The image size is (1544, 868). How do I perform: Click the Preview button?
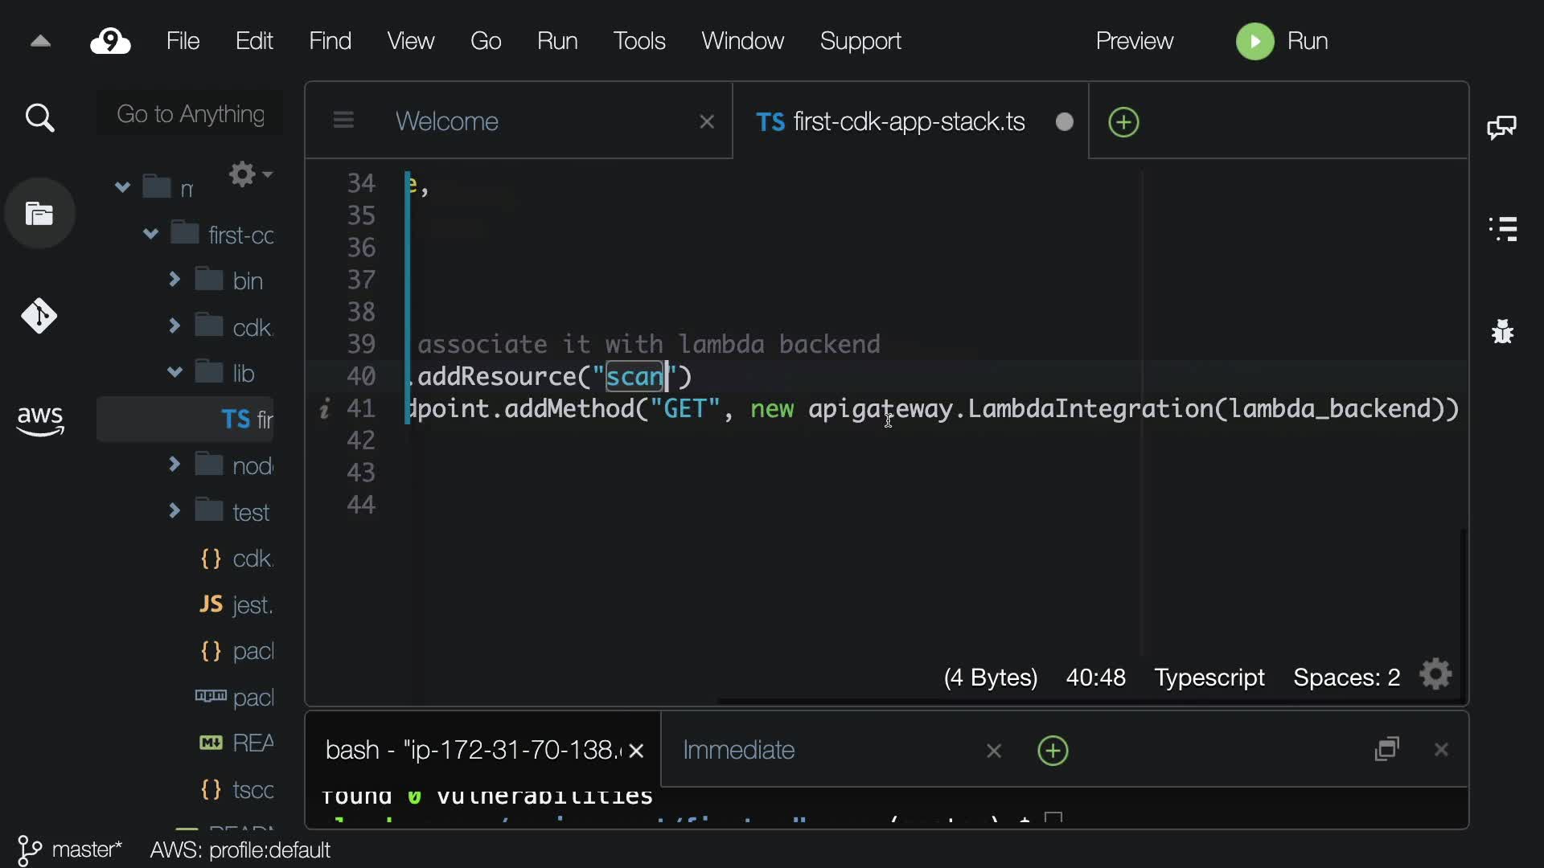coord(1134,41)
